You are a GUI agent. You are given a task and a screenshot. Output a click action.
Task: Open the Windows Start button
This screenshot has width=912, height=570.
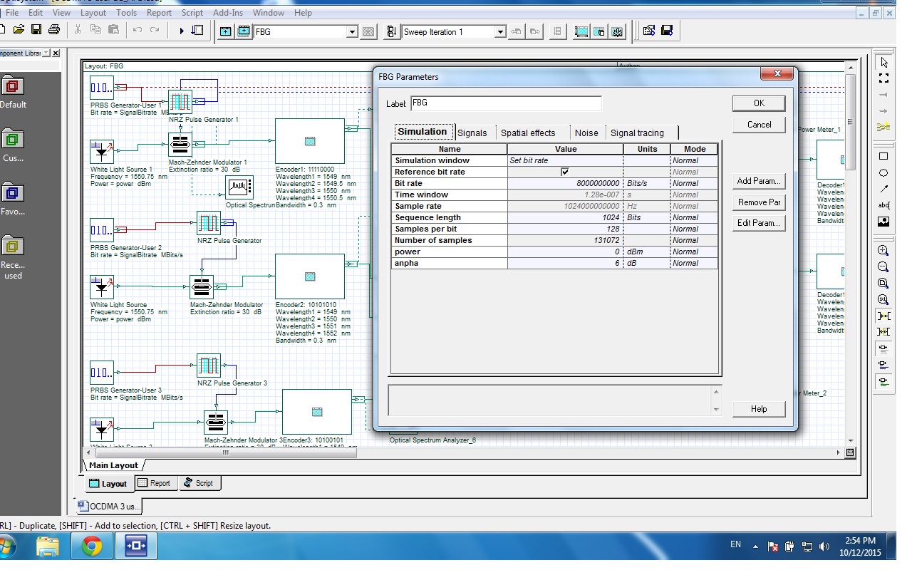click(x=6, y=547)
